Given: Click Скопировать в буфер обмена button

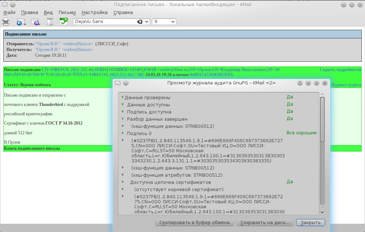Looking at the screenshot, I should [x=194, y=222].
